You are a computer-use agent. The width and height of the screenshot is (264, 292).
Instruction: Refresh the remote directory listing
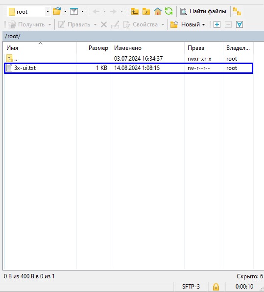point(168,11)
